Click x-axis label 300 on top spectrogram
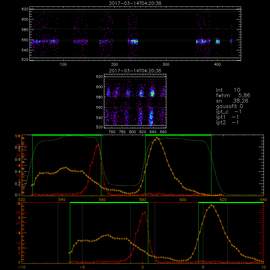270x270 pixels. [x=166, y=65]
